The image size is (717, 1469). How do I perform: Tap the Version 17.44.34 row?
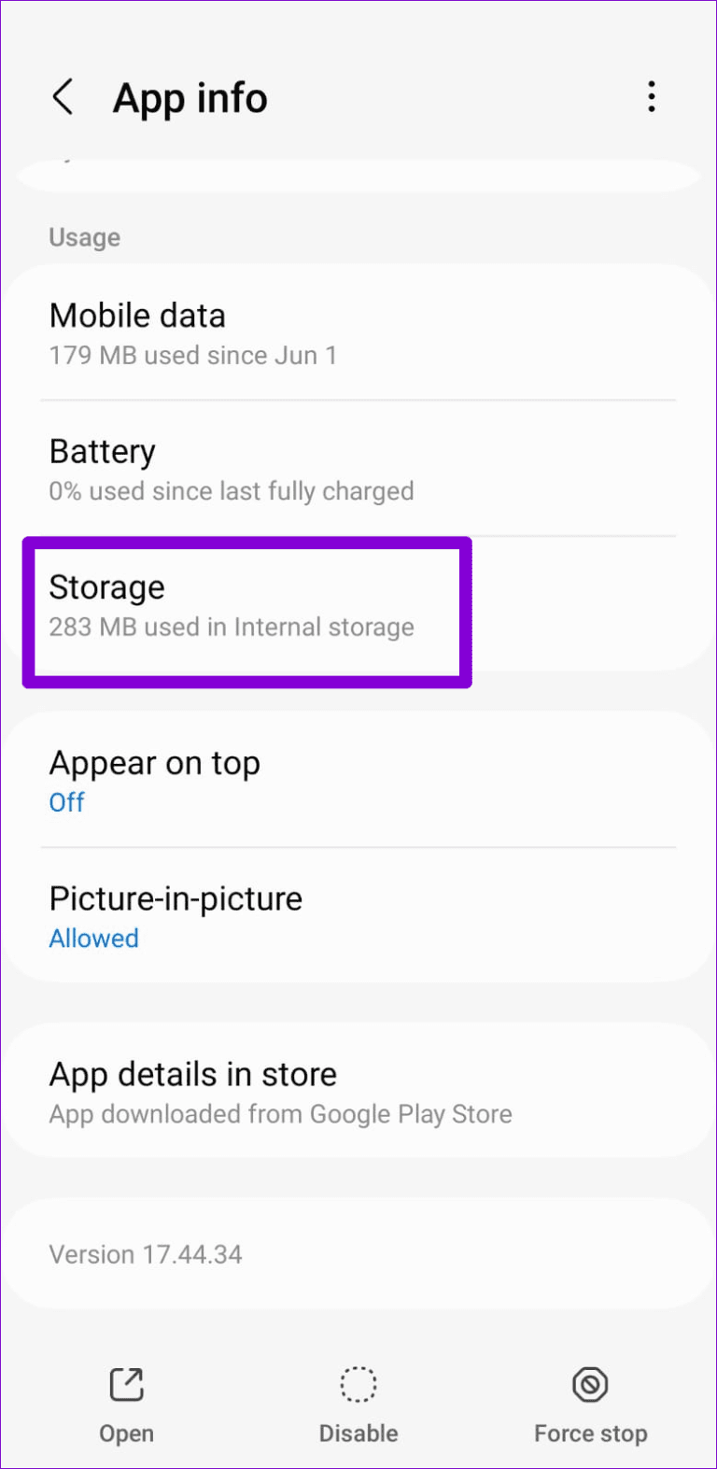358,1254
